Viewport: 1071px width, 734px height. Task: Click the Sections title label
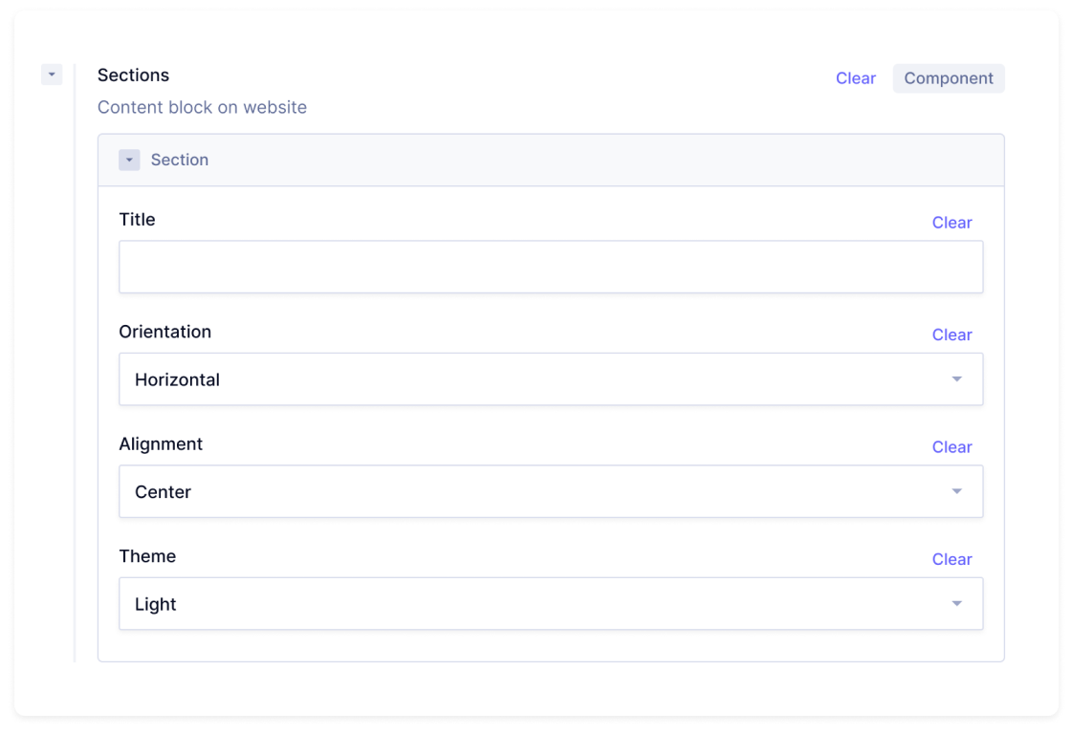[x=134, y=75]
